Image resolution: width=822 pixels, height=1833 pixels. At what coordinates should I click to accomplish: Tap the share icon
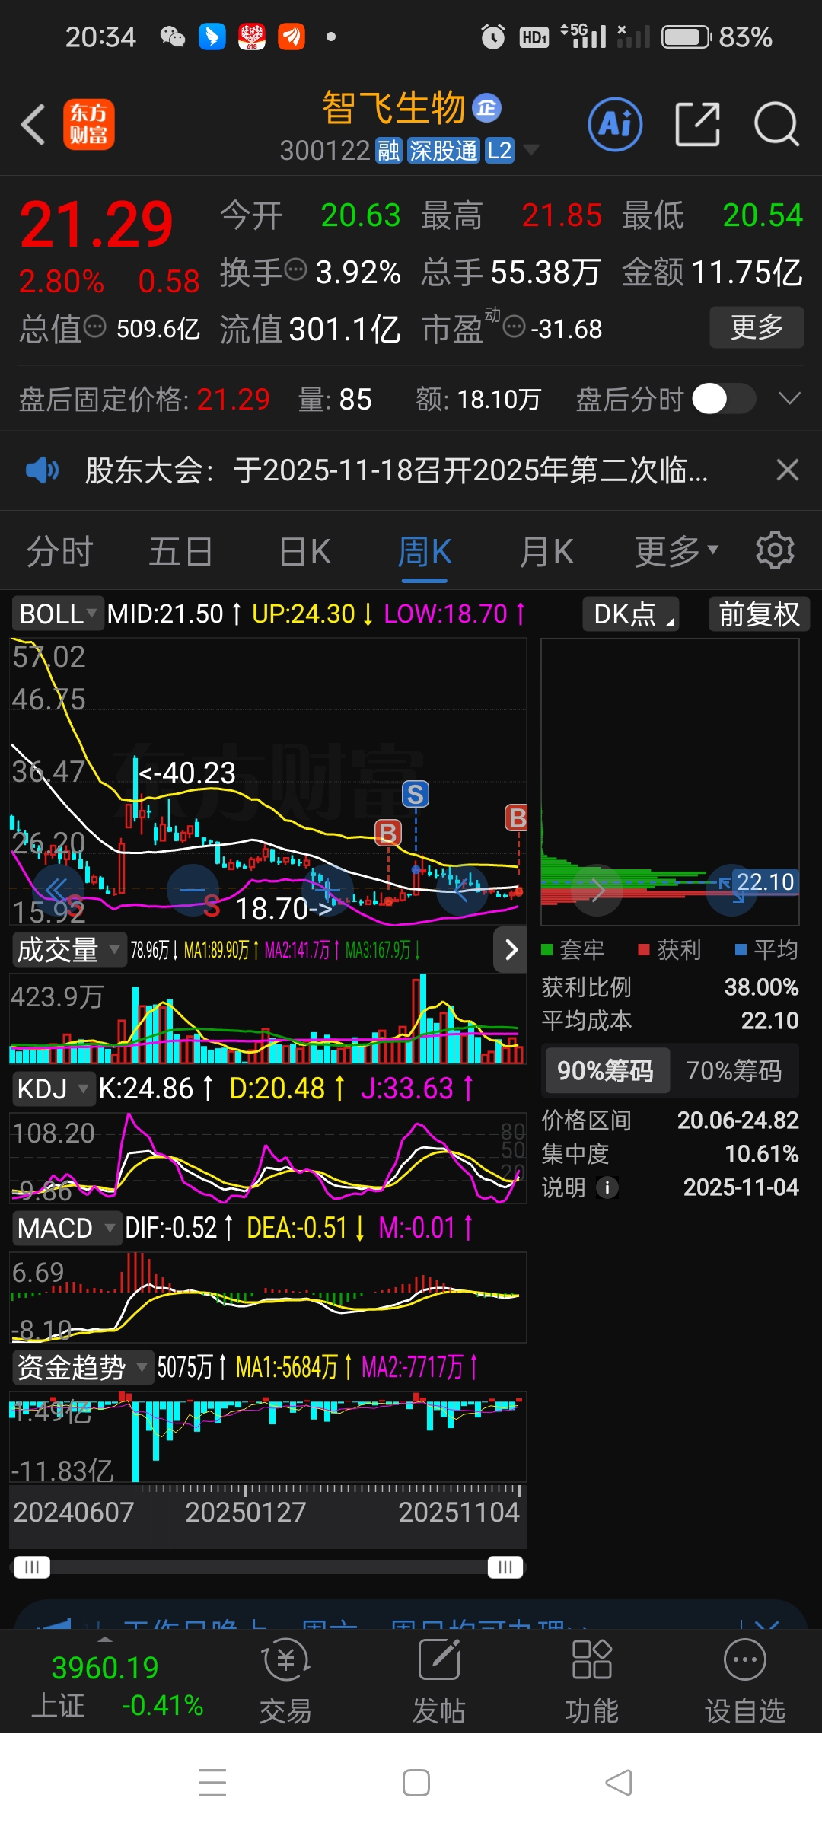click(697, 124)
